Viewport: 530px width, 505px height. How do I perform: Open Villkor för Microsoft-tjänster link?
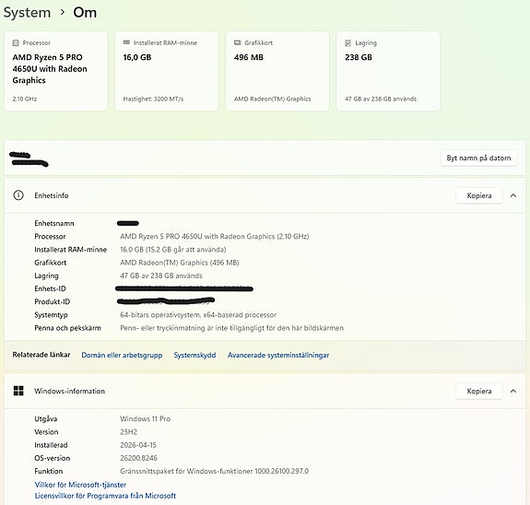tap(80, 485)
